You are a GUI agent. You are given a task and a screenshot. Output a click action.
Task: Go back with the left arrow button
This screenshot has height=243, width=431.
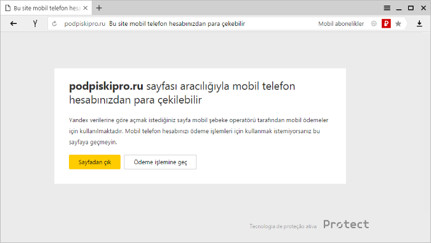click(x=13, y=23)
